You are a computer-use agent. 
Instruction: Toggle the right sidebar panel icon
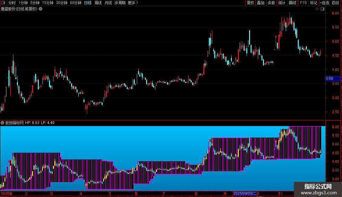click(323, 9)
